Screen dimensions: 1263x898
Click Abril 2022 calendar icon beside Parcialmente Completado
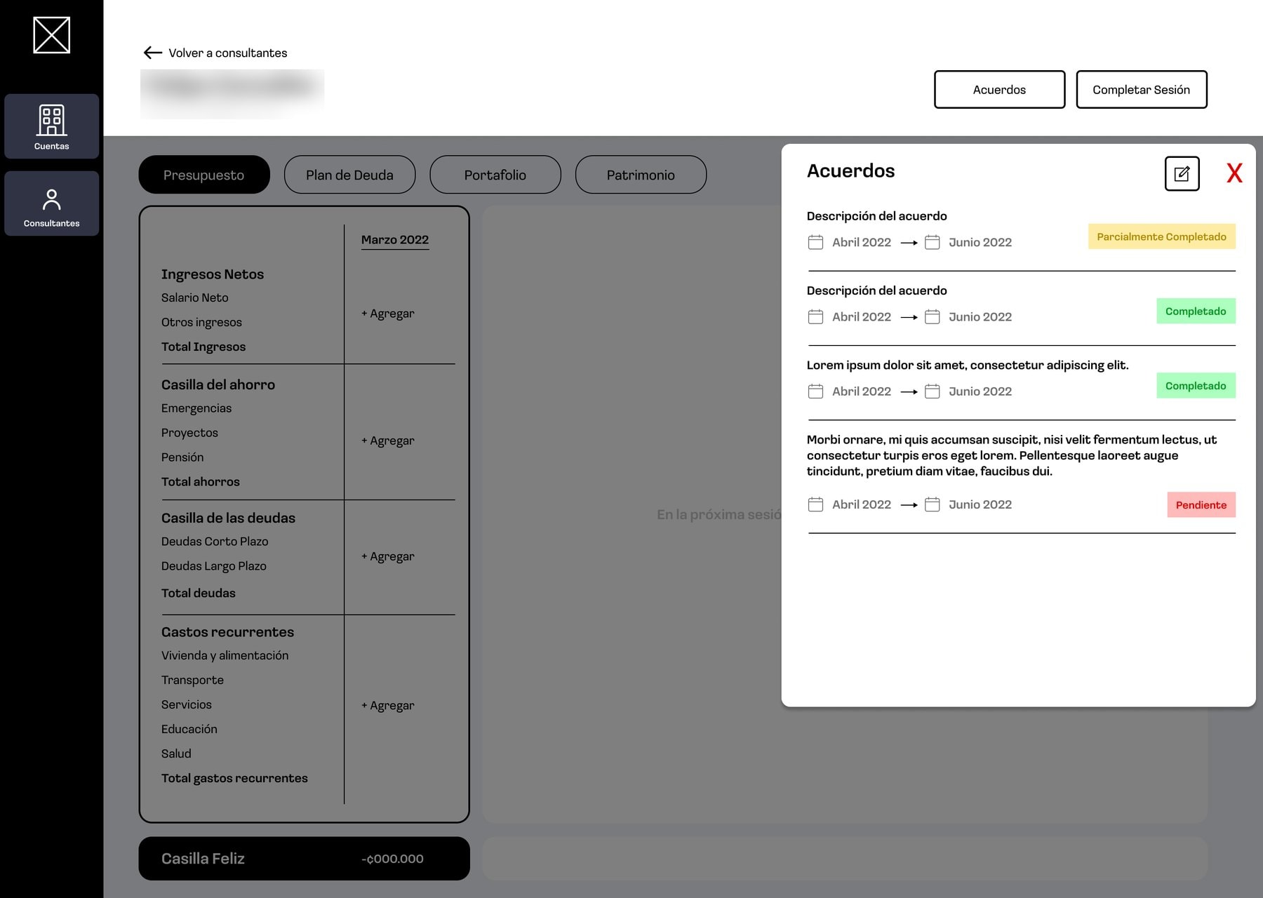pyautogui.click(x=815, y=242)
